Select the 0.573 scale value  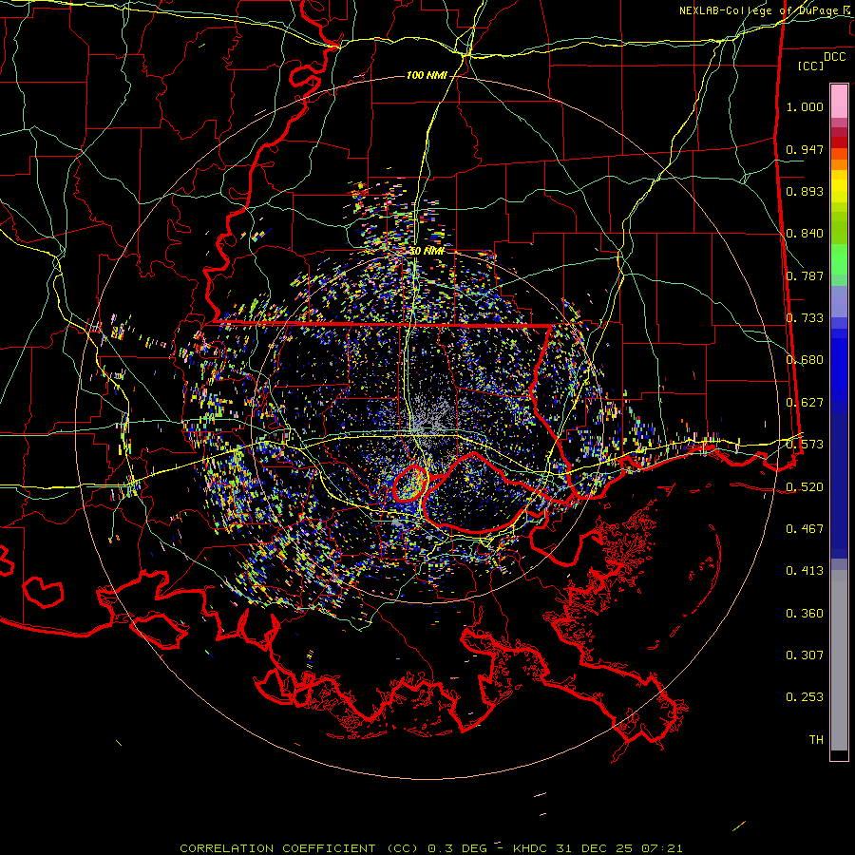pos(805,445)
